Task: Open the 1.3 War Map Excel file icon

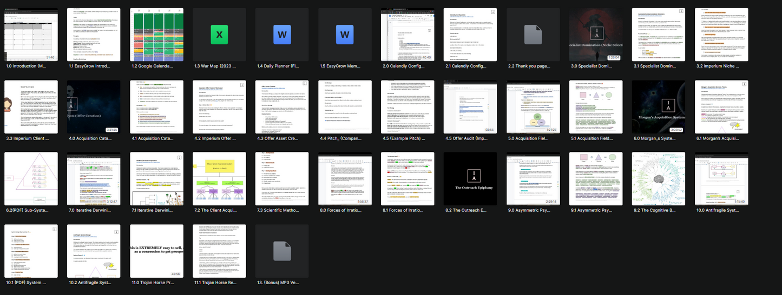Action: click(219, 35)
